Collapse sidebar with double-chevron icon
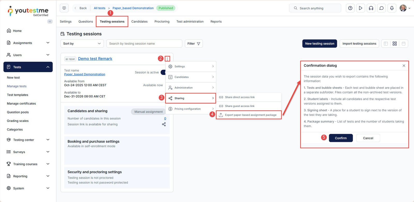 [x=50, y=21]
